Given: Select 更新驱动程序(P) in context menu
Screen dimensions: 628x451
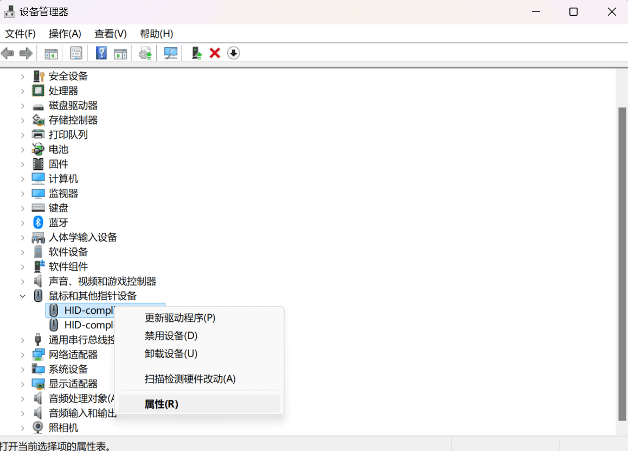Looking at the screenshot, I should [x=180, y=317].
